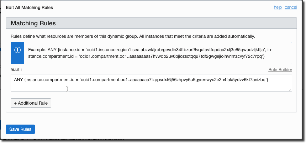Open the help link
This screenshot has height=143, width=306.
[278, 7]
